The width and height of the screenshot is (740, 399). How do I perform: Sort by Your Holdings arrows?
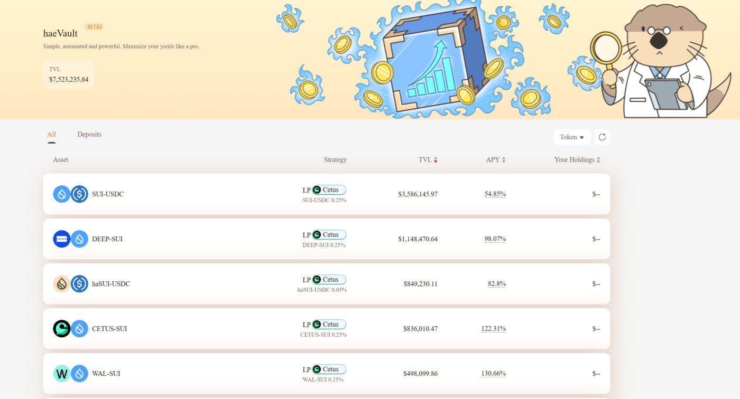coord(598,160)
